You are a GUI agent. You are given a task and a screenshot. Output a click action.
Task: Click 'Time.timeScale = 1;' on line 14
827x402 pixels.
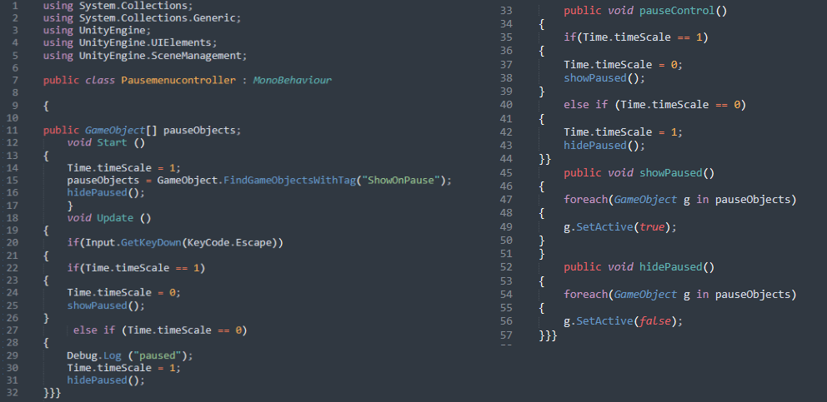pyautogui.click(x=124, y=167)
